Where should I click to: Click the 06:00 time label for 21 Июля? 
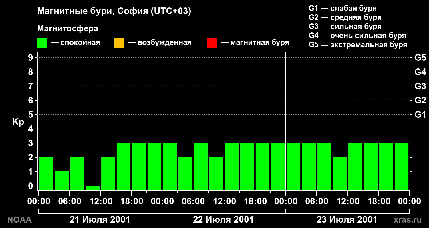coord(69,201)
